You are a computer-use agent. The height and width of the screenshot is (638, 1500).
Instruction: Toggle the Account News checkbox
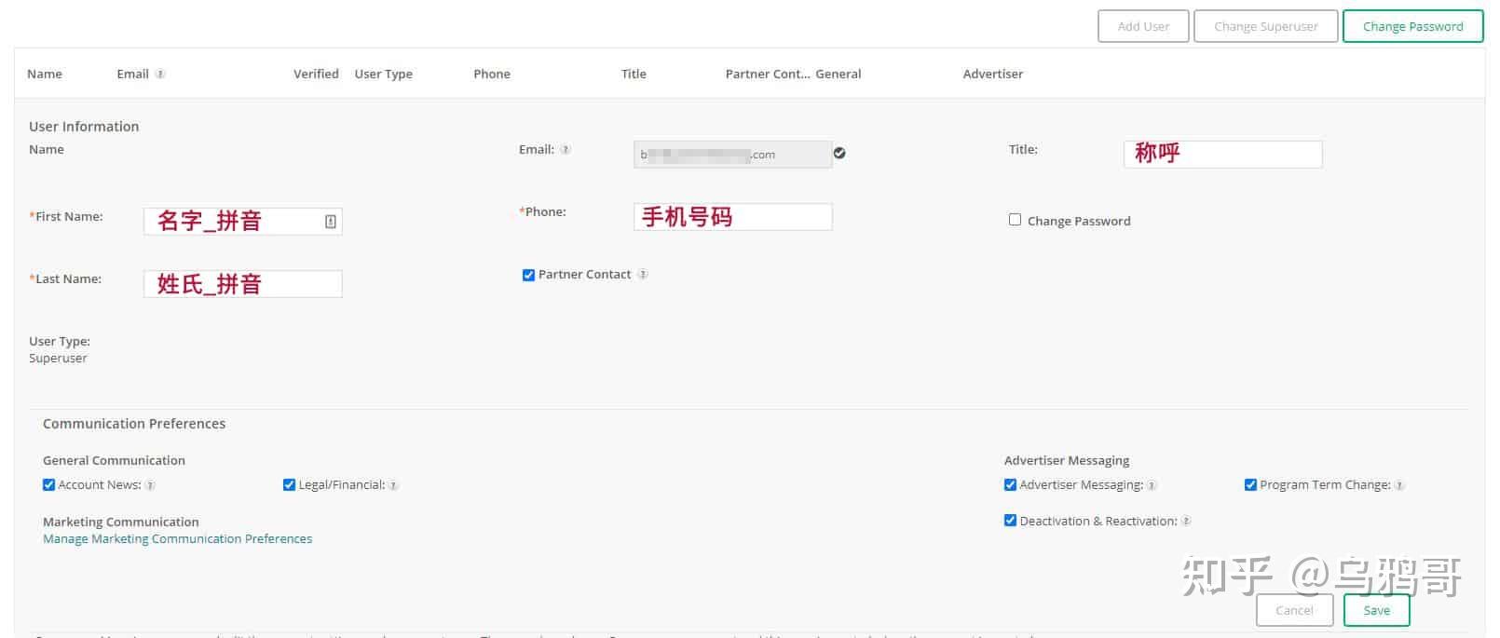coord(48,484)
